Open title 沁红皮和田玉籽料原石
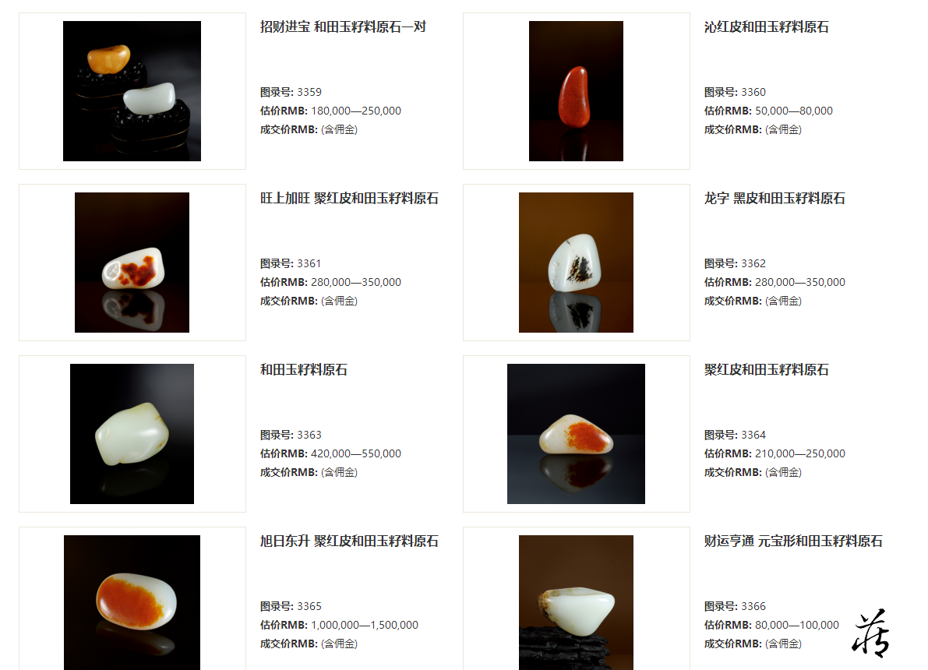 767,27
